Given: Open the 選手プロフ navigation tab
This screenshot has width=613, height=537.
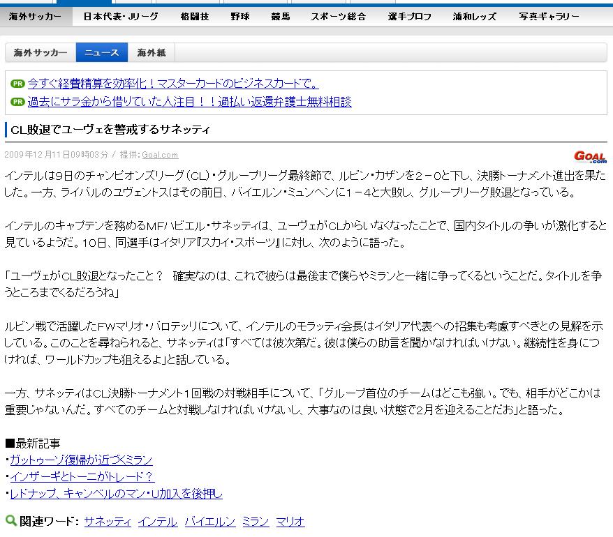Looking at the screenshot, I should pyautogui.click(x=409, y=17).
